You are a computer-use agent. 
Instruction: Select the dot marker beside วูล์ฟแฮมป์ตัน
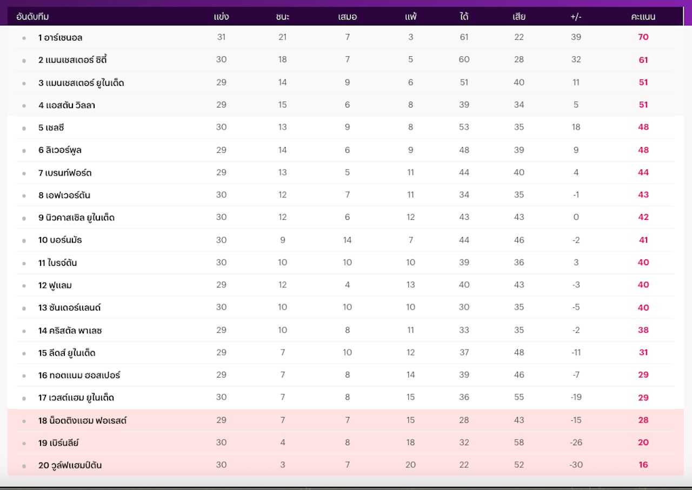[x=24, y=466]
